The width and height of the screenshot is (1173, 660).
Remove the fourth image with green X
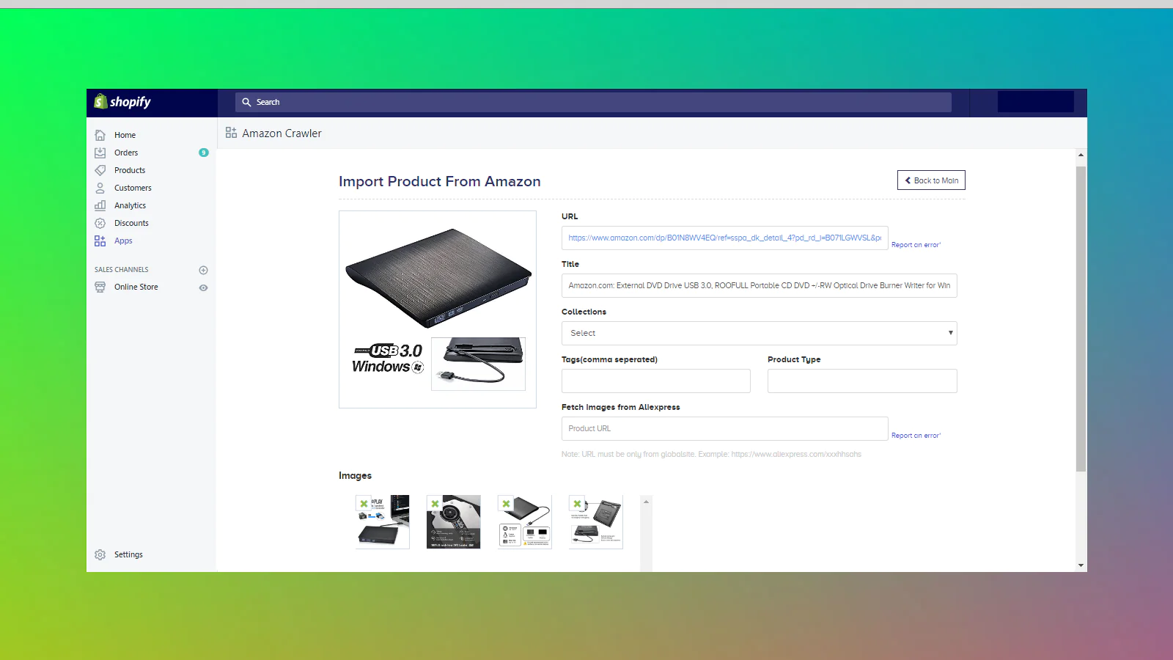577,504
